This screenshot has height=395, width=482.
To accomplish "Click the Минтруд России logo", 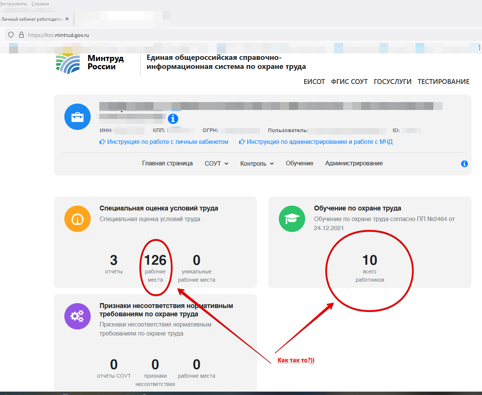I will pyautogui.click(x=90, y=63).
